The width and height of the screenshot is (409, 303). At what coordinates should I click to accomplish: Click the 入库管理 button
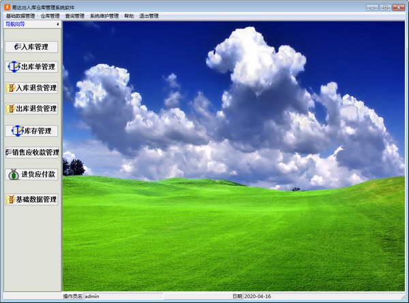tap(31, 47)
